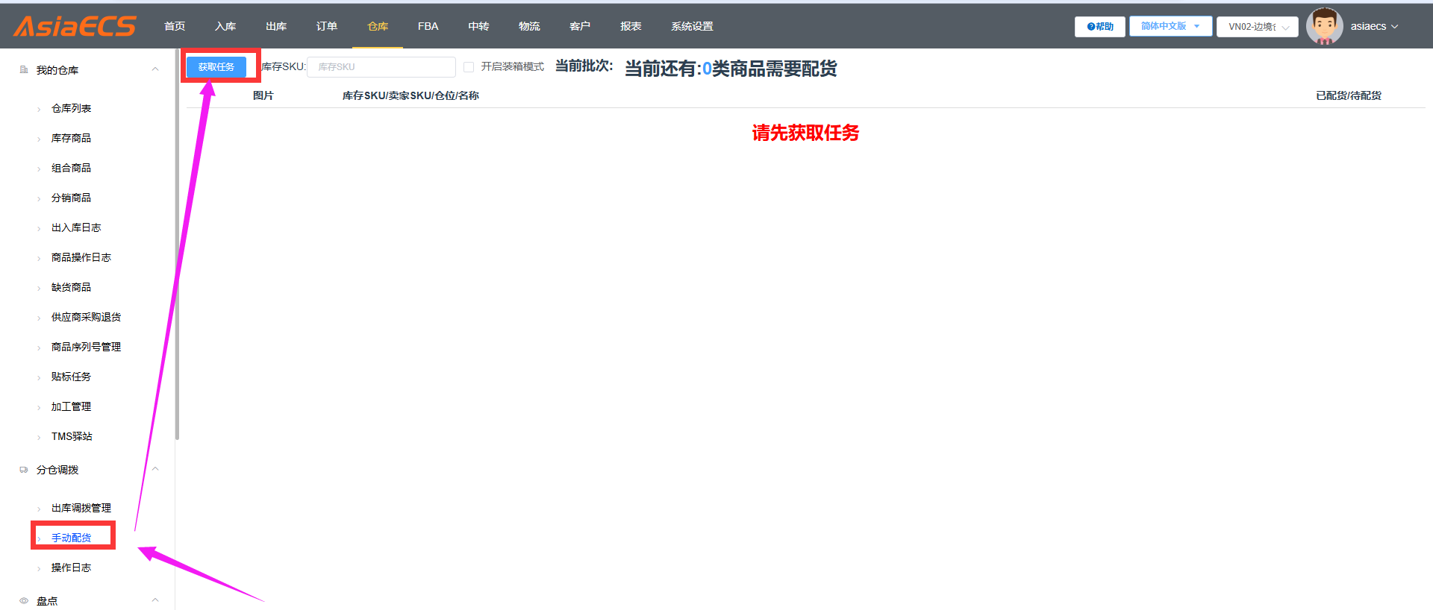Open TMS驿站 in sidebar
The height and width of the screenshot is (610, 1433).
[x=72, y=436]
